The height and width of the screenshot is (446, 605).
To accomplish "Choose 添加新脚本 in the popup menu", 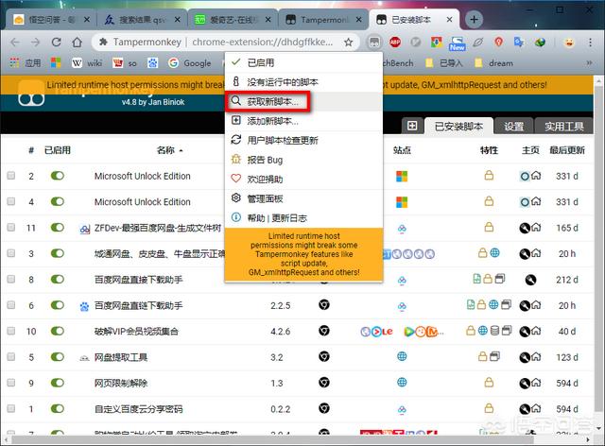I will tap(303, 121).
